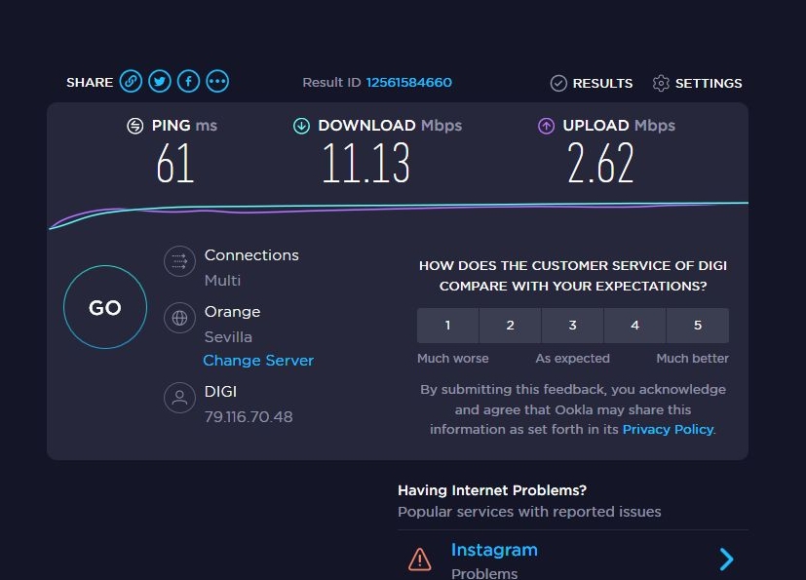Open more share options ellipsis icon
Viewport: 806px width, 580px height.
click(217, 81)
